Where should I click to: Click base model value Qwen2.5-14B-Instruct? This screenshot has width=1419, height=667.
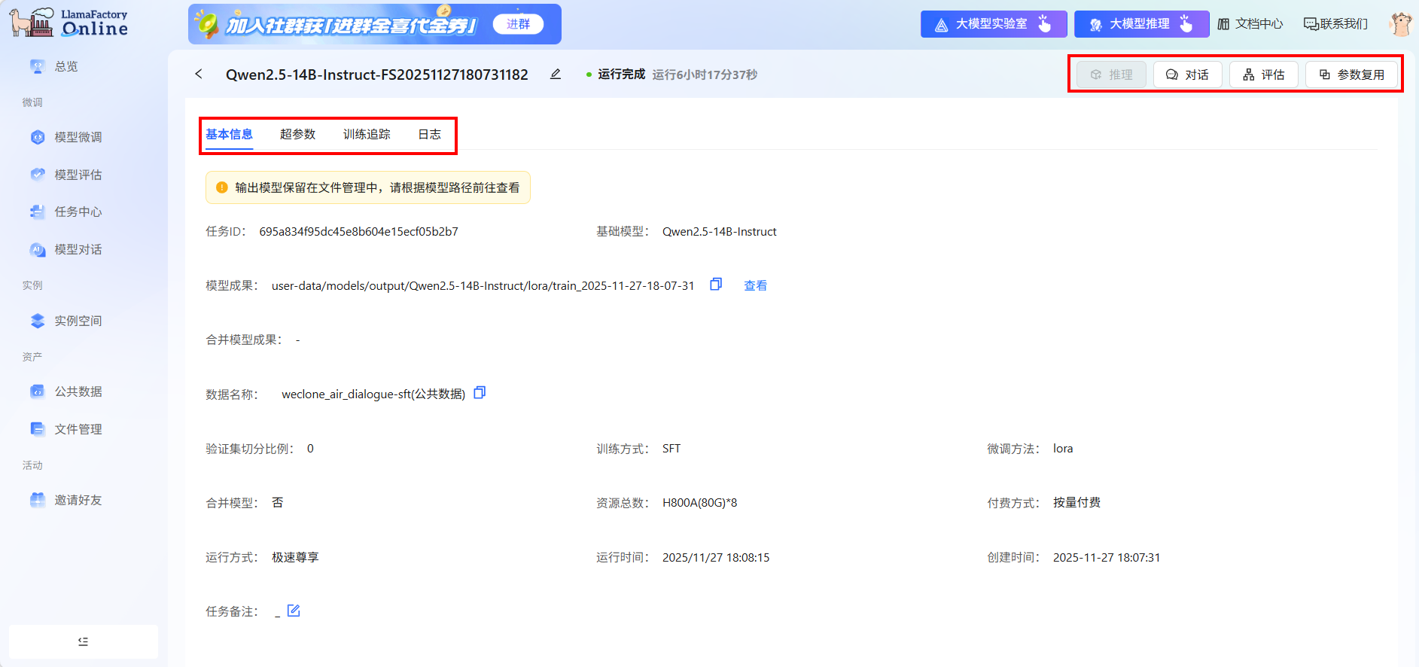[x=719, y=232]
